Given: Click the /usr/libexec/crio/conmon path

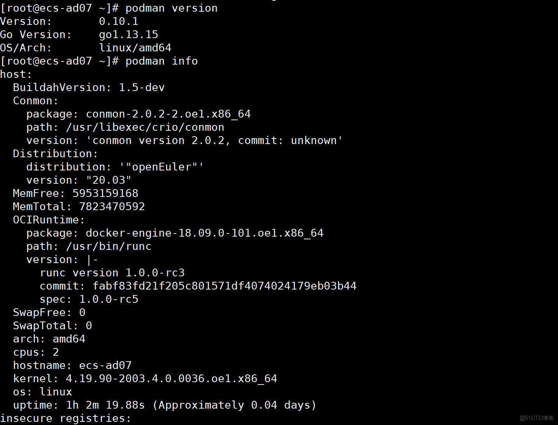Looking at the screenshot, I should [145, 127].
